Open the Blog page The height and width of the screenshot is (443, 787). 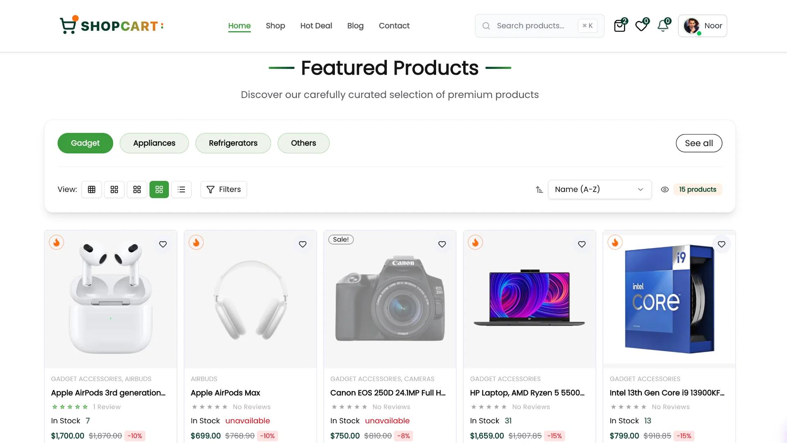click(355, 26)
